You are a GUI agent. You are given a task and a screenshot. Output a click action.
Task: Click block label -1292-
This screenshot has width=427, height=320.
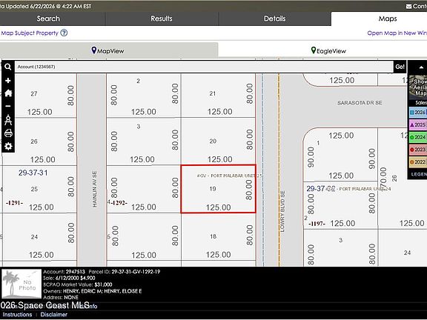pyautogui.click(x=119, y=203)
